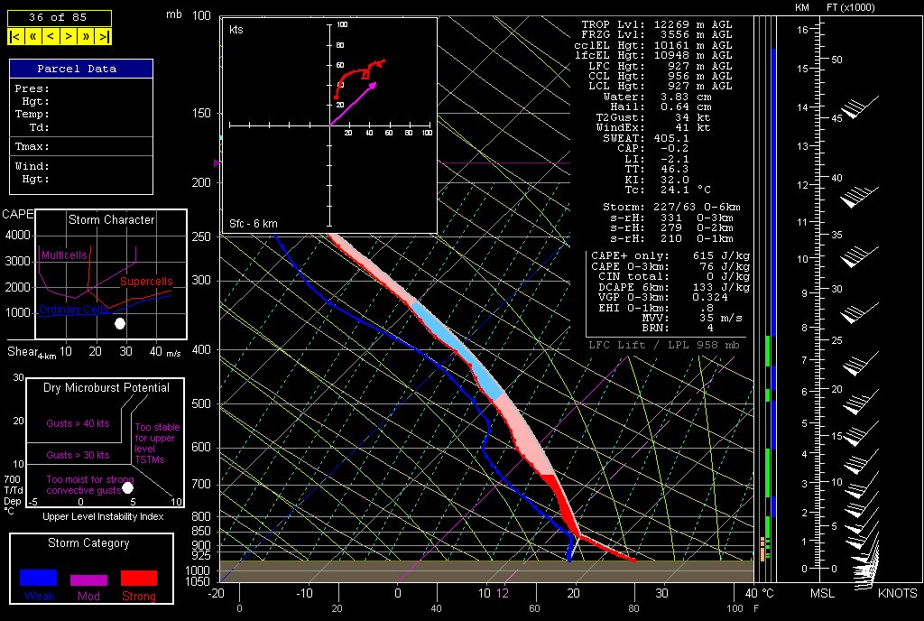The height and width of the screenshot is (621, 924).
Task: Jump to the first sounding using |< button
Action: coord(15,37)
